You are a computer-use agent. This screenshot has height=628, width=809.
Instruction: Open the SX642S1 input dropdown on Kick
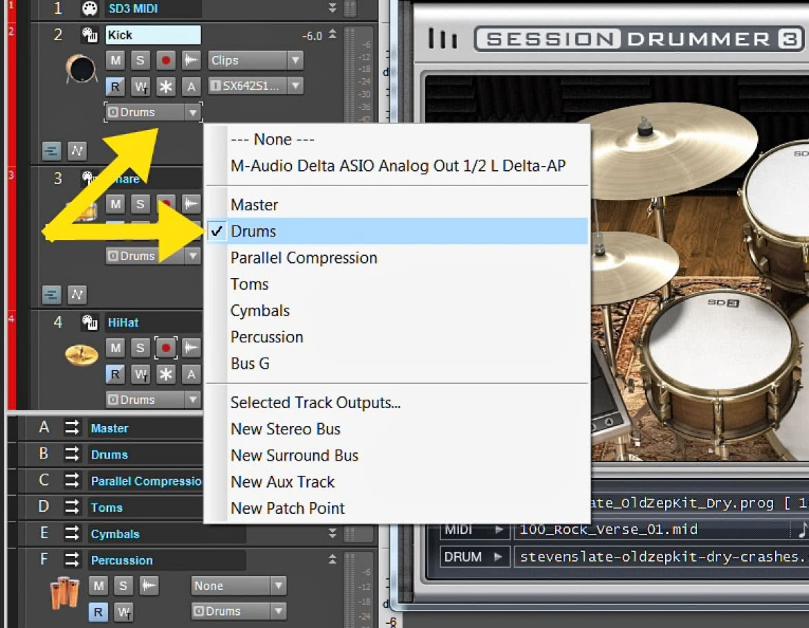pyautogui.click(x=255, y=86)
